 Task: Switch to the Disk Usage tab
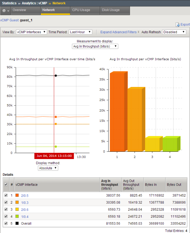coord(111,10)
